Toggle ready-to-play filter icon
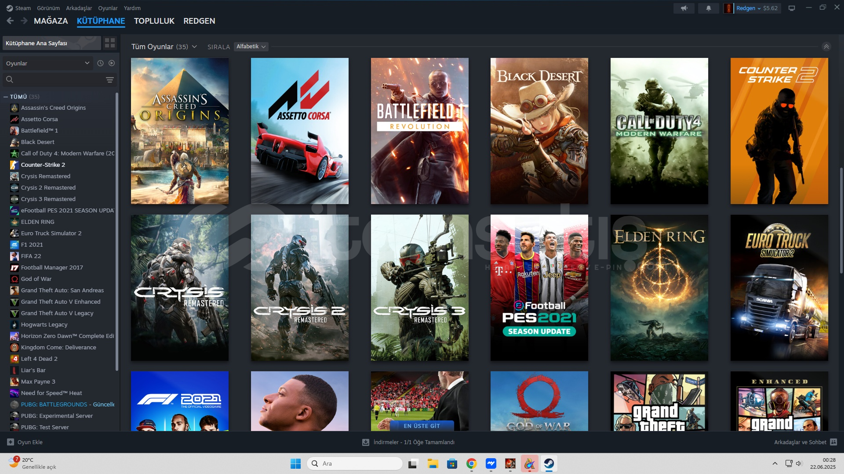This screenshot has height=474, width=844. 112,63
